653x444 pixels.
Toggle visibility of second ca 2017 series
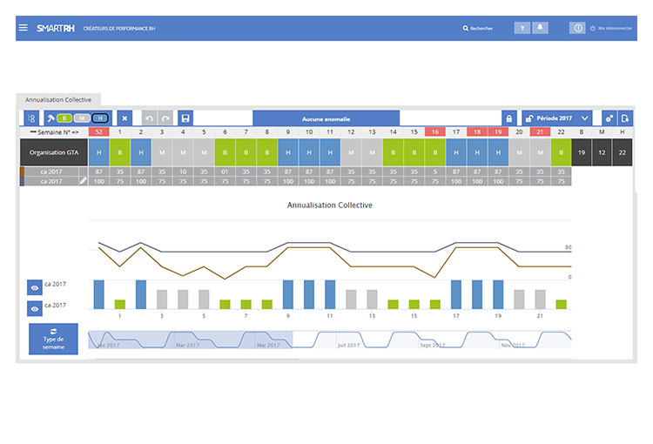pyautogui.click(x=35, y=308)
